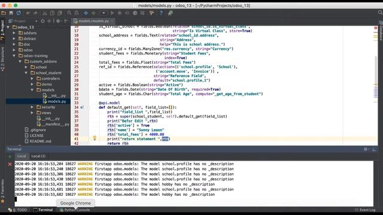Click the Synchronize refresh toolbar icon
383x215 pixels.
[19, 13]
